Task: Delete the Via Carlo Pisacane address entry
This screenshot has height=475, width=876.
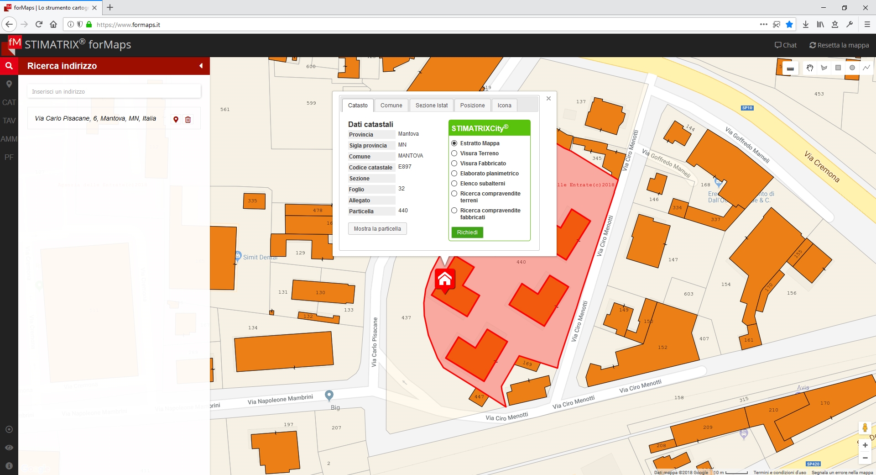Action: (x=188, y=119)
